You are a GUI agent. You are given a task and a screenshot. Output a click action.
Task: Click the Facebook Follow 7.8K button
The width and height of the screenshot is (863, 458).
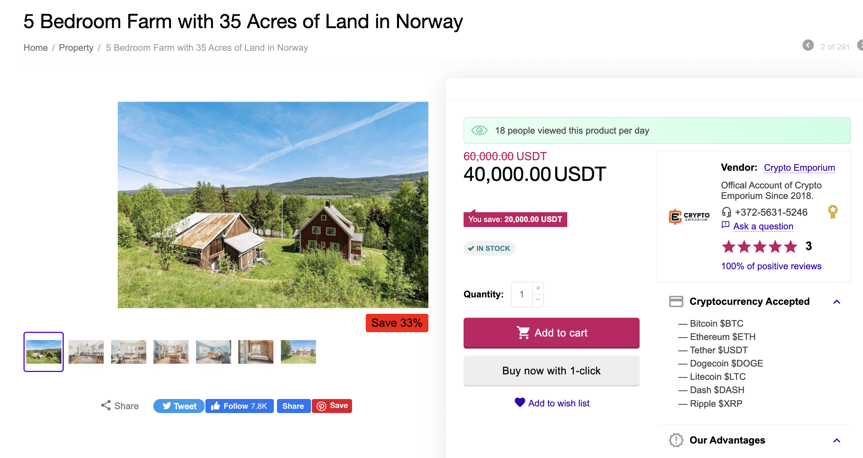point(239,406)
